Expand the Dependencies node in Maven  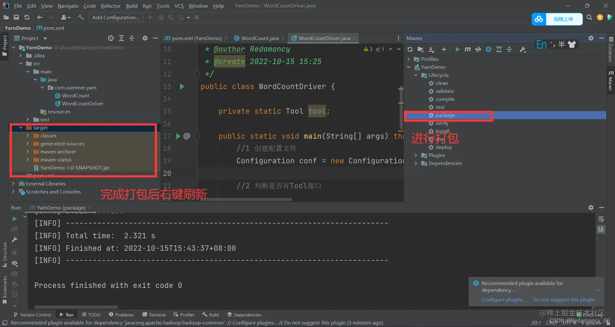tap(416, 163)
